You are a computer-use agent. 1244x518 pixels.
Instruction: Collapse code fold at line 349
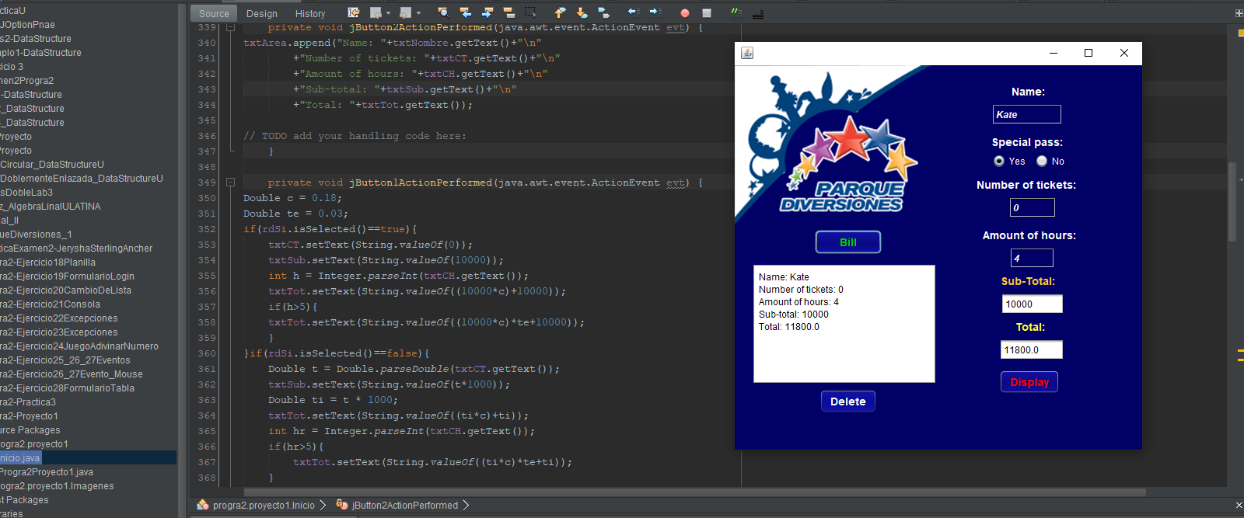click(x=230, y=183)
